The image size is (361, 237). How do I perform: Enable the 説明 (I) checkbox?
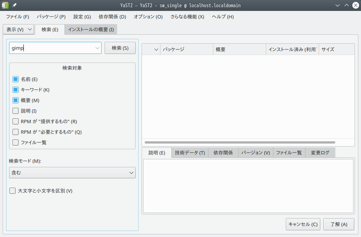click(x=15, y=111)
